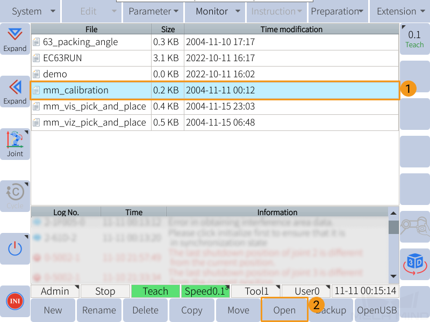Sort by Time modification column header
The image size is (430, 322).
pos(291,30)
